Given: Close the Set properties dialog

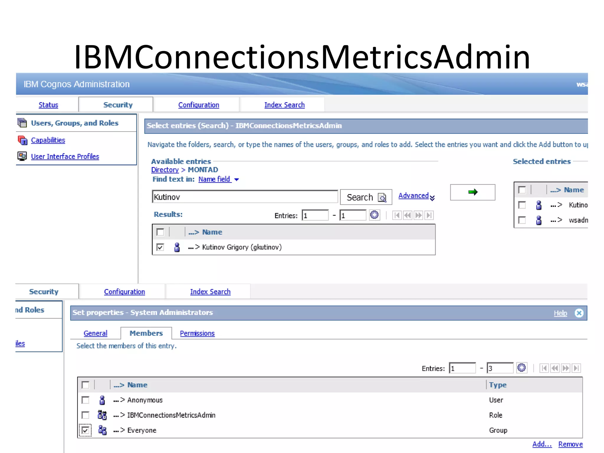Looking at the screenshot, I should (x=579, y=313).
